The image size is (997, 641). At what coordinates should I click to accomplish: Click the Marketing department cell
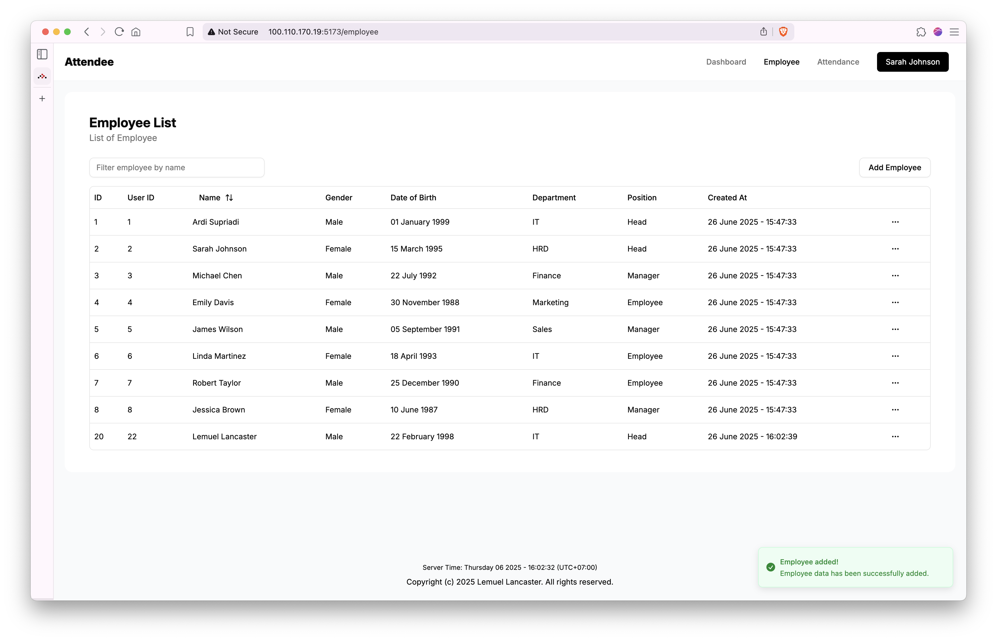click(550, 303)
